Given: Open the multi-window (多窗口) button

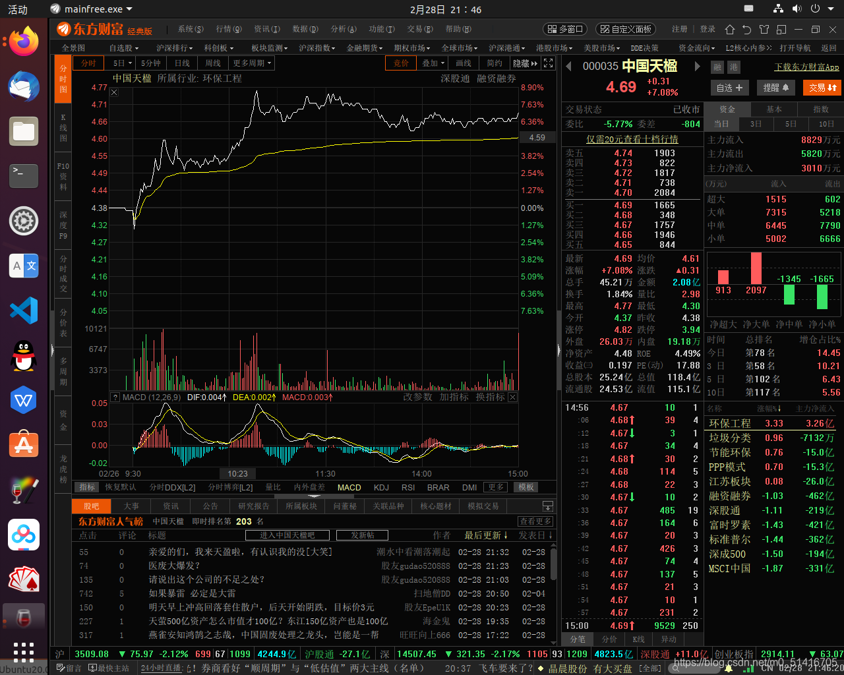Looking at the screenshot, I should 564,29.
